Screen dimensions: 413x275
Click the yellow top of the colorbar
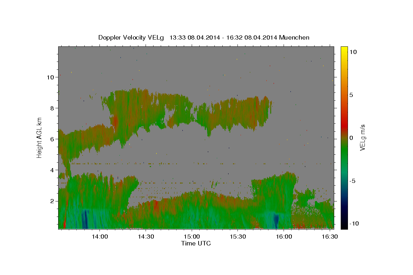(344, 50)
